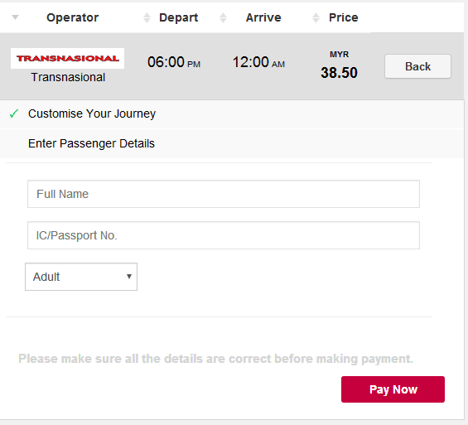Sort results by Price header

coord(344,17)
